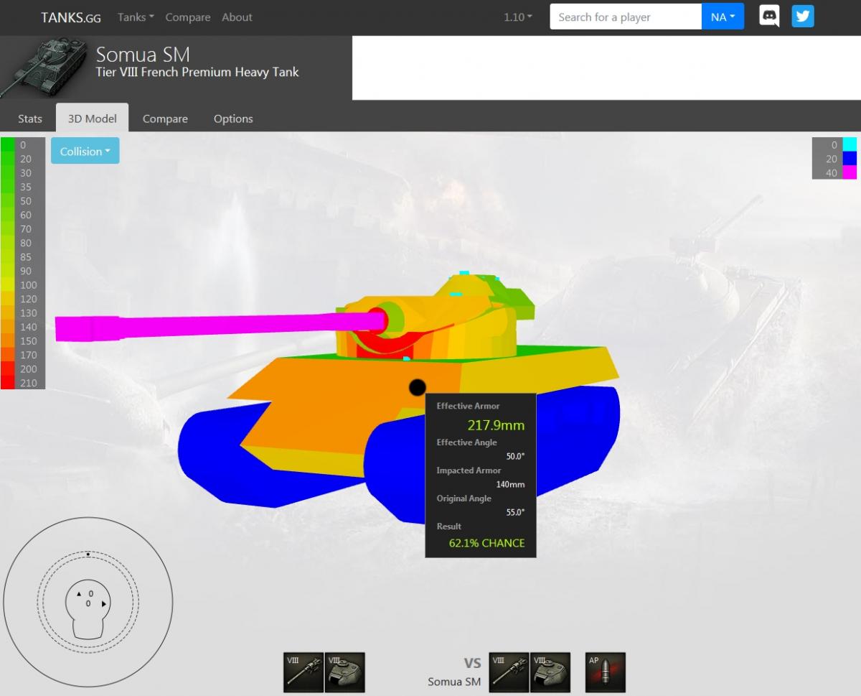861x696 pixels.
Task: Select the 3D Model tab
Action: (92, 119)
